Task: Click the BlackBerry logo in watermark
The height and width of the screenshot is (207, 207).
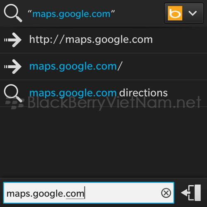Action: 15,103
